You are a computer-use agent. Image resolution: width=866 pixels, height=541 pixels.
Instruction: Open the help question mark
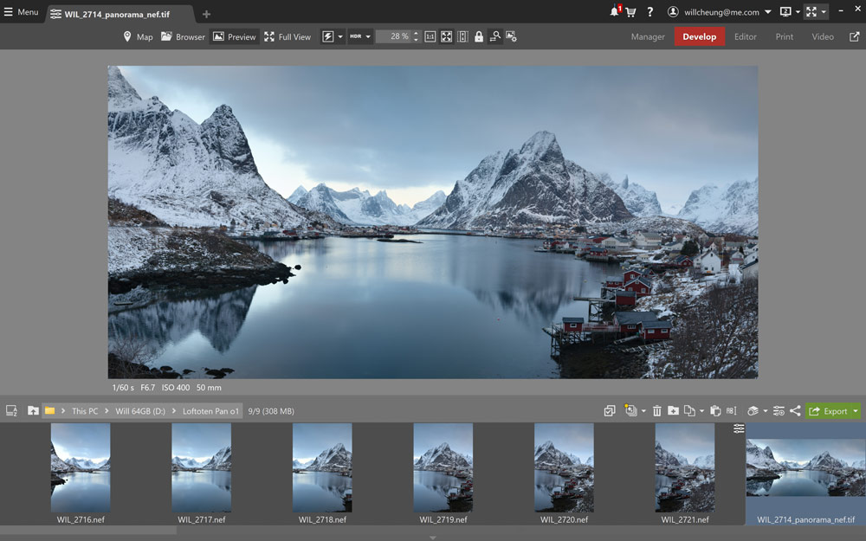coord(650,11)
